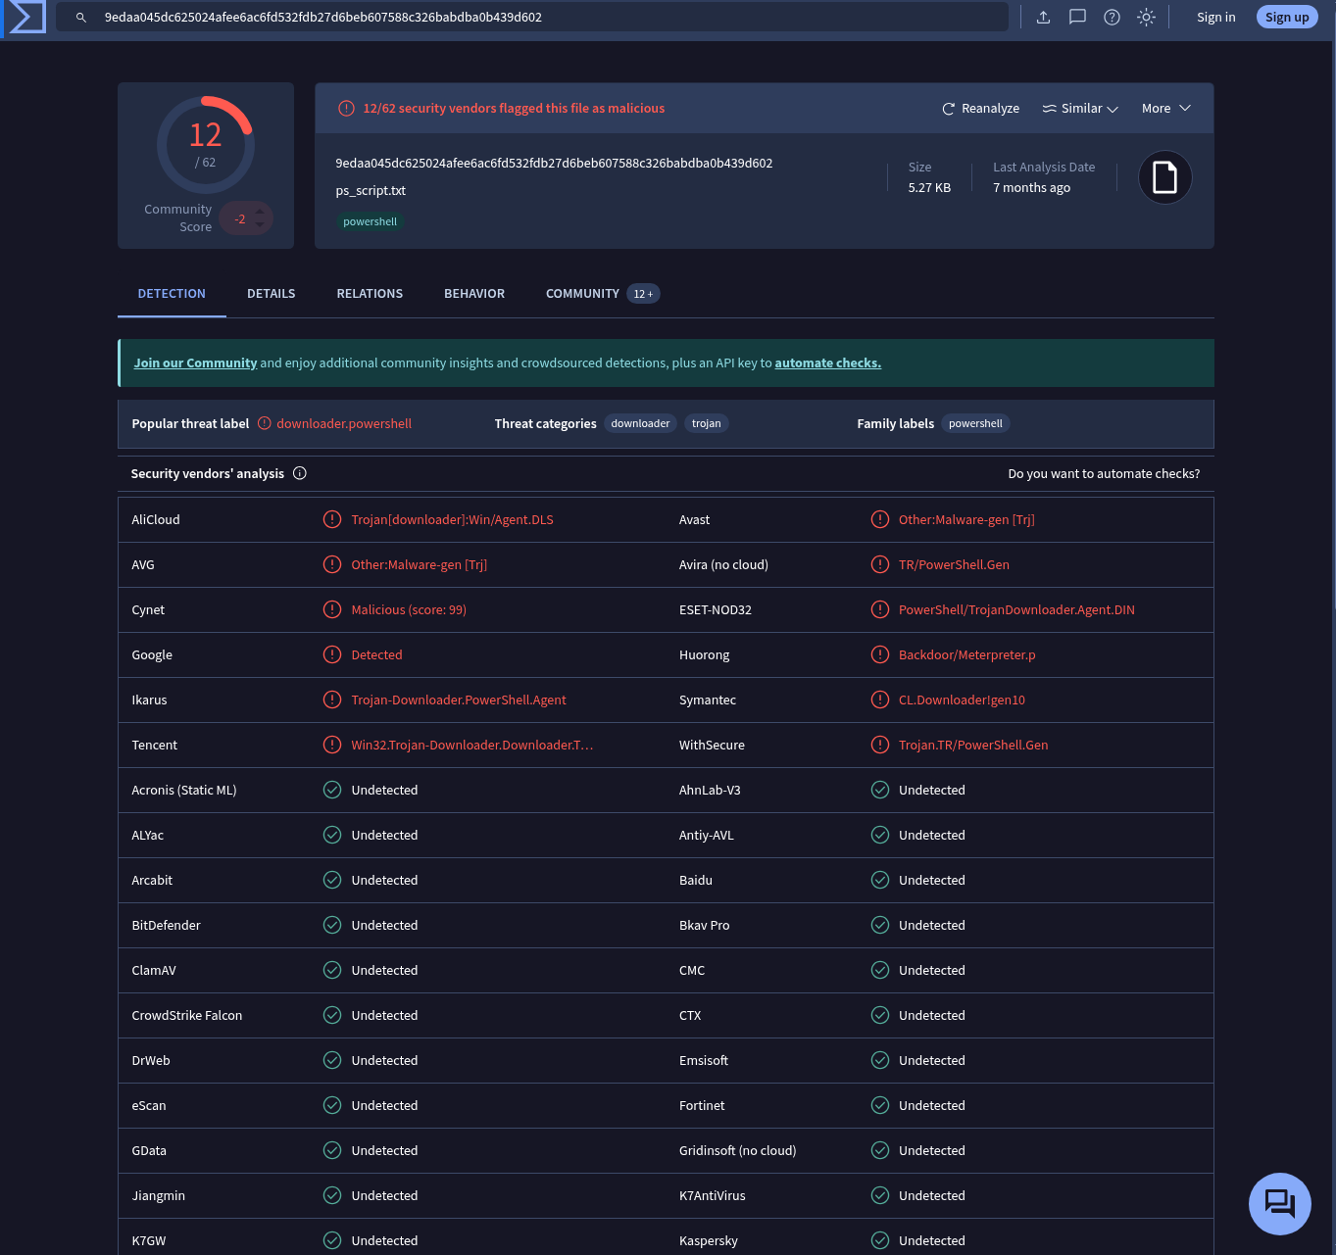Viewport: 1336px width, 1255px height.
Task: Switch to the DETAILS tab
Action: point(272,294)
